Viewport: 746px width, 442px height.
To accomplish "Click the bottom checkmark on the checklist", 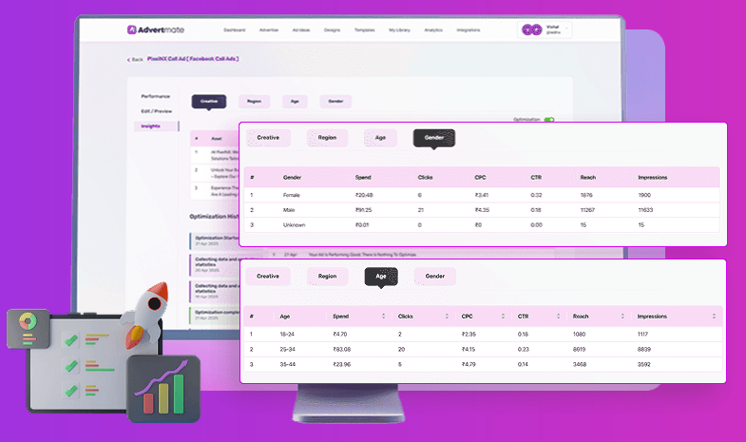I will point(68,388).
